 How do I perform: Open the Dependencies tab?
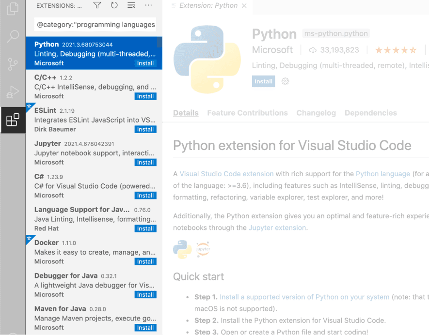click(370, 113)
